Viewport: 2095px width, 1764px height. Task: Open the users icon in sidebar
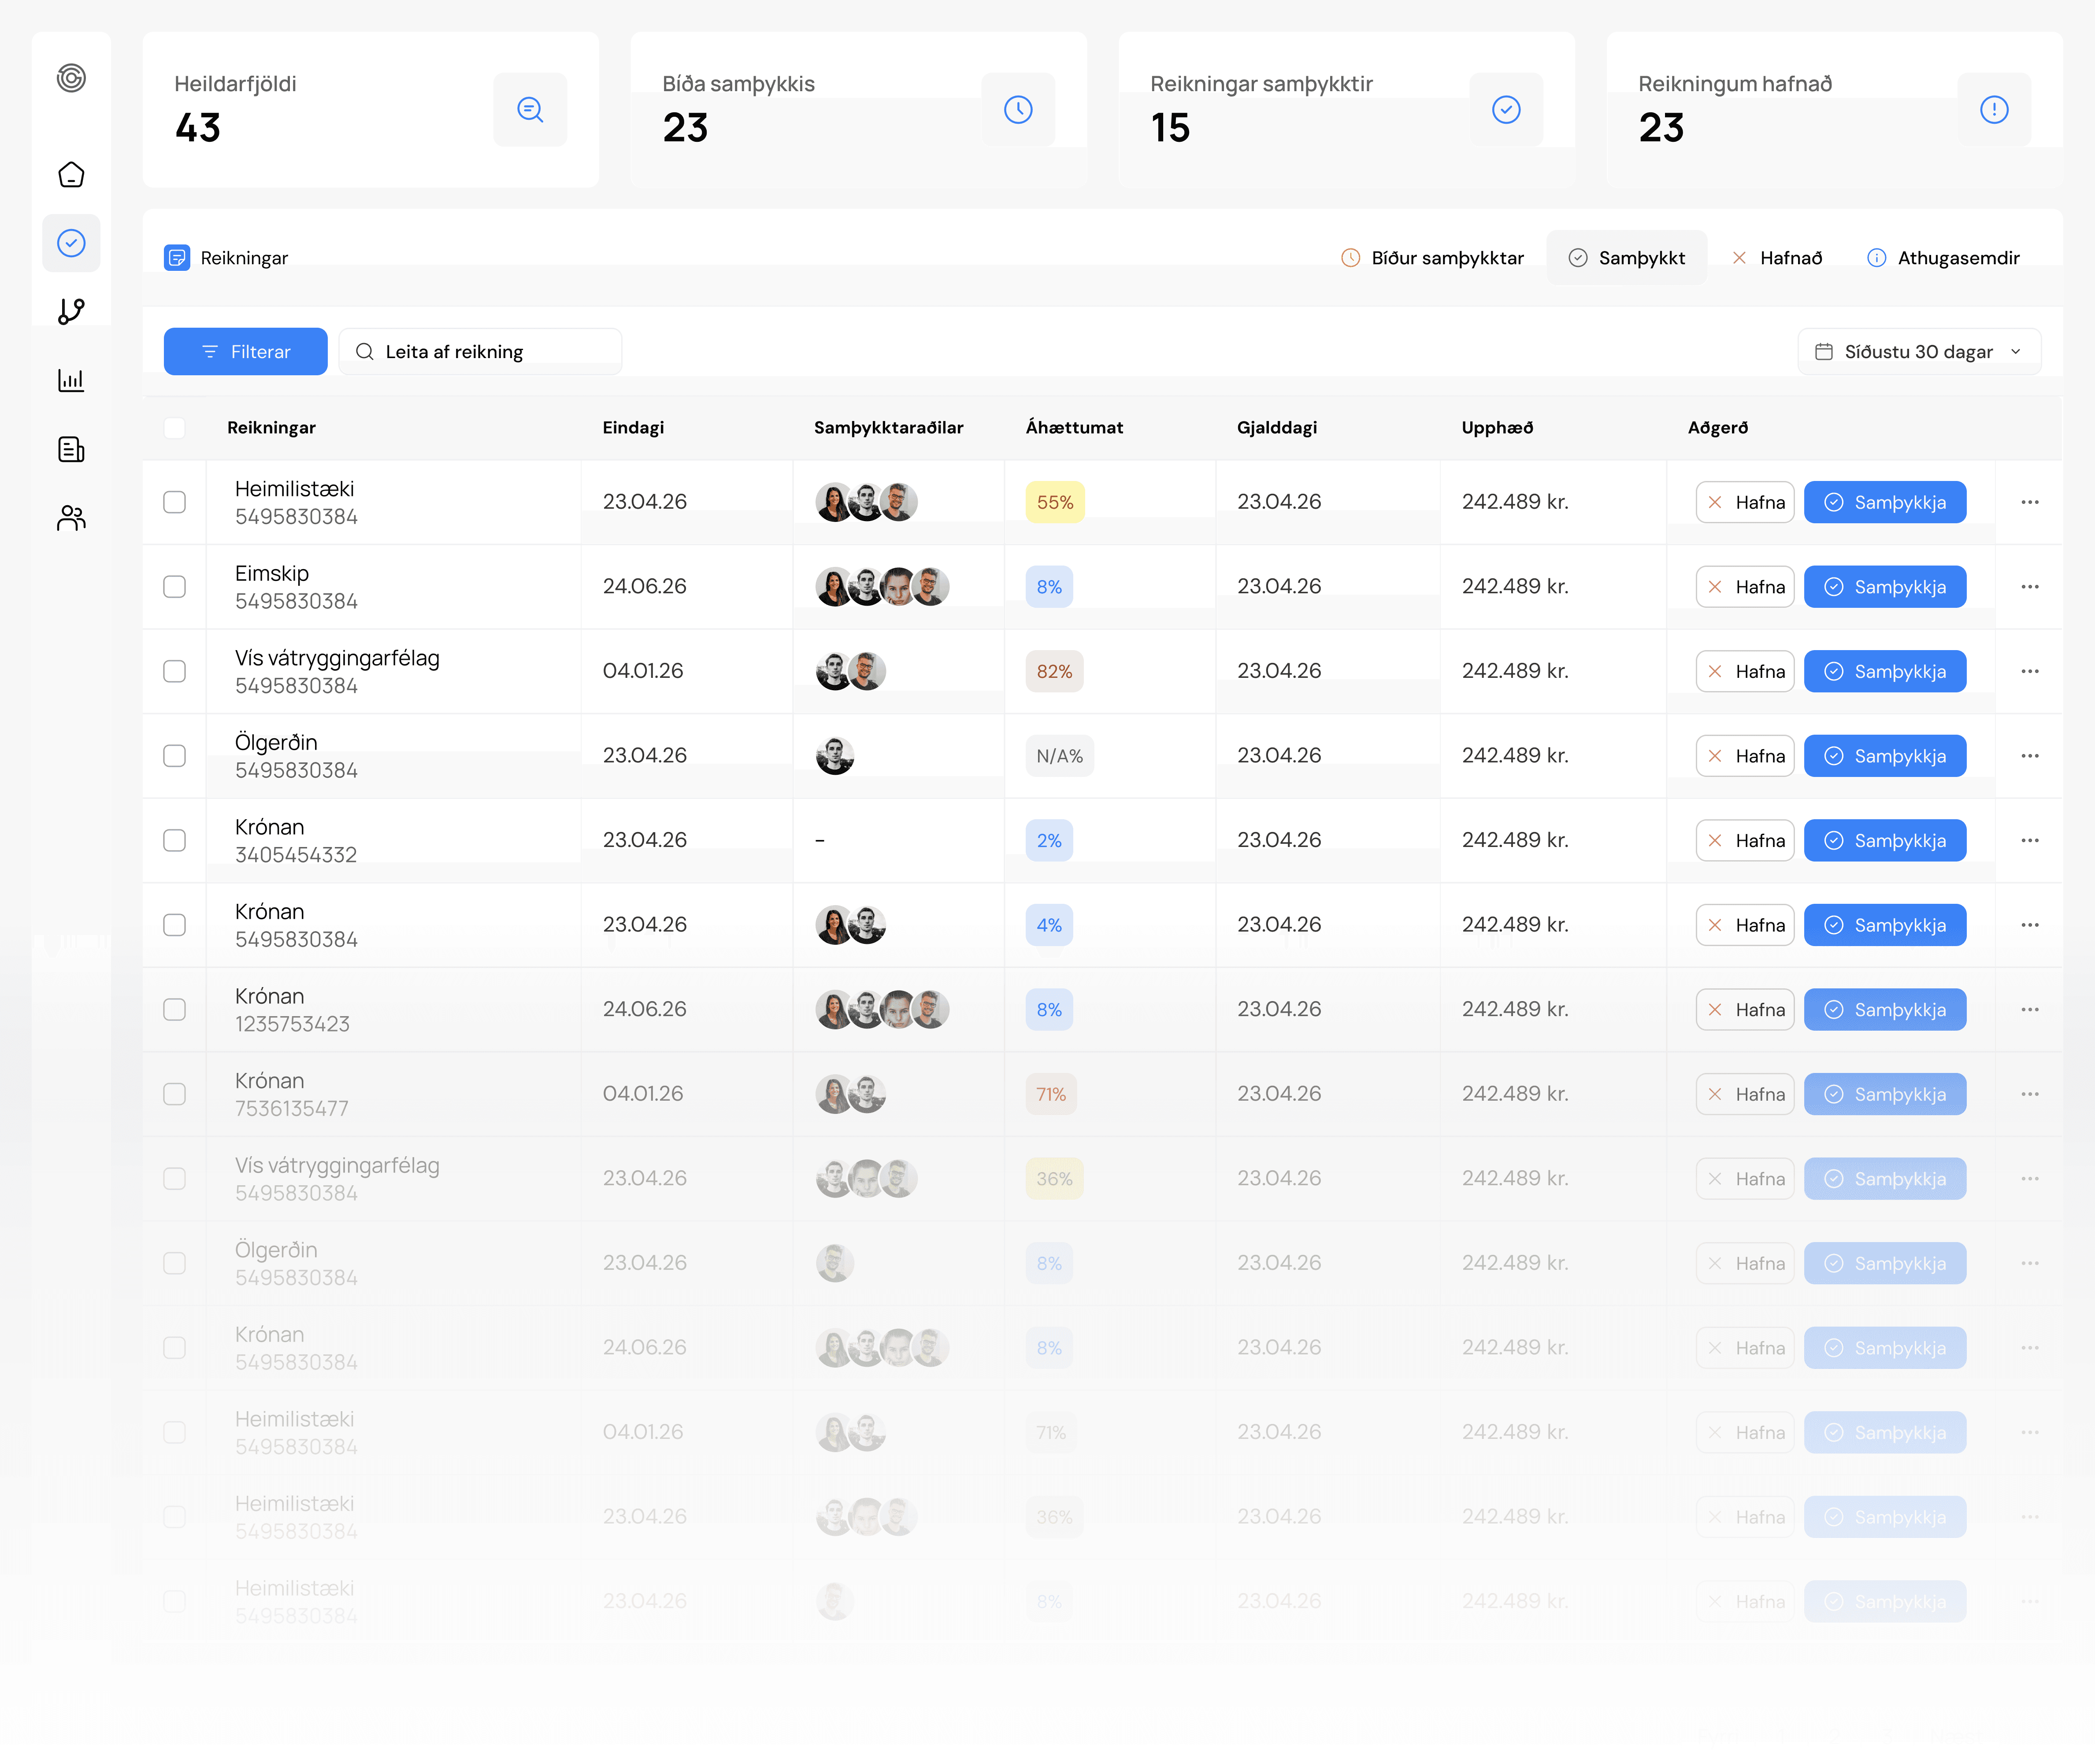pos(71,518)
